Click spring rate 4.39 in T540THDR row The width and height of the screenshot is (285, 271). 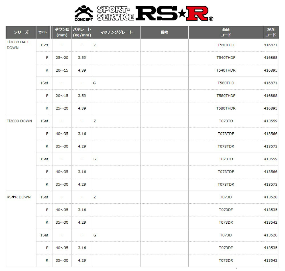(82, 70)
